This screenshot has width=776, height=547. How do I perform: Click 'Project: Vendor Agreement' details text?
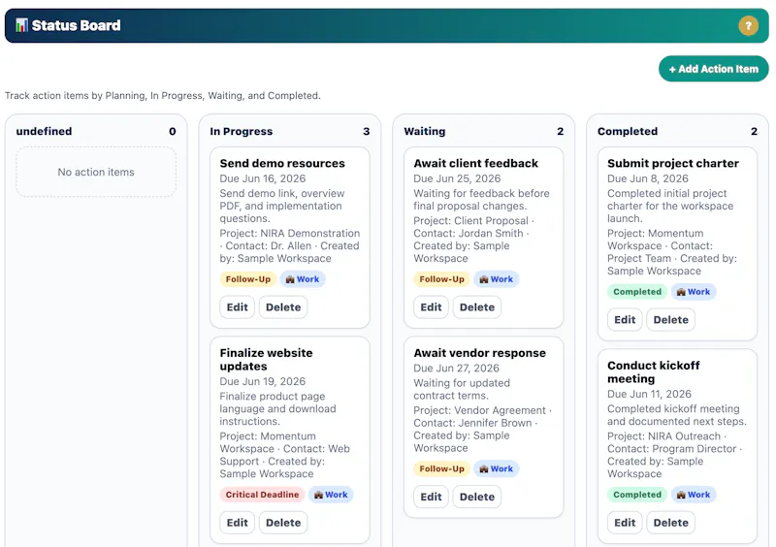click(482, 430)
